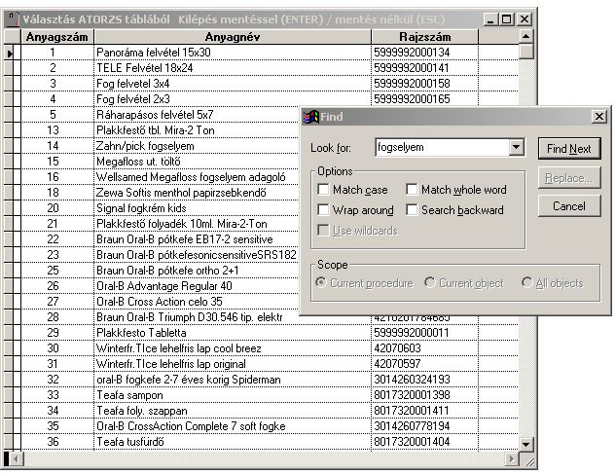Click the table's scroll down arrow
Viewport: 615px width, 474px height.
coord(525,444)
